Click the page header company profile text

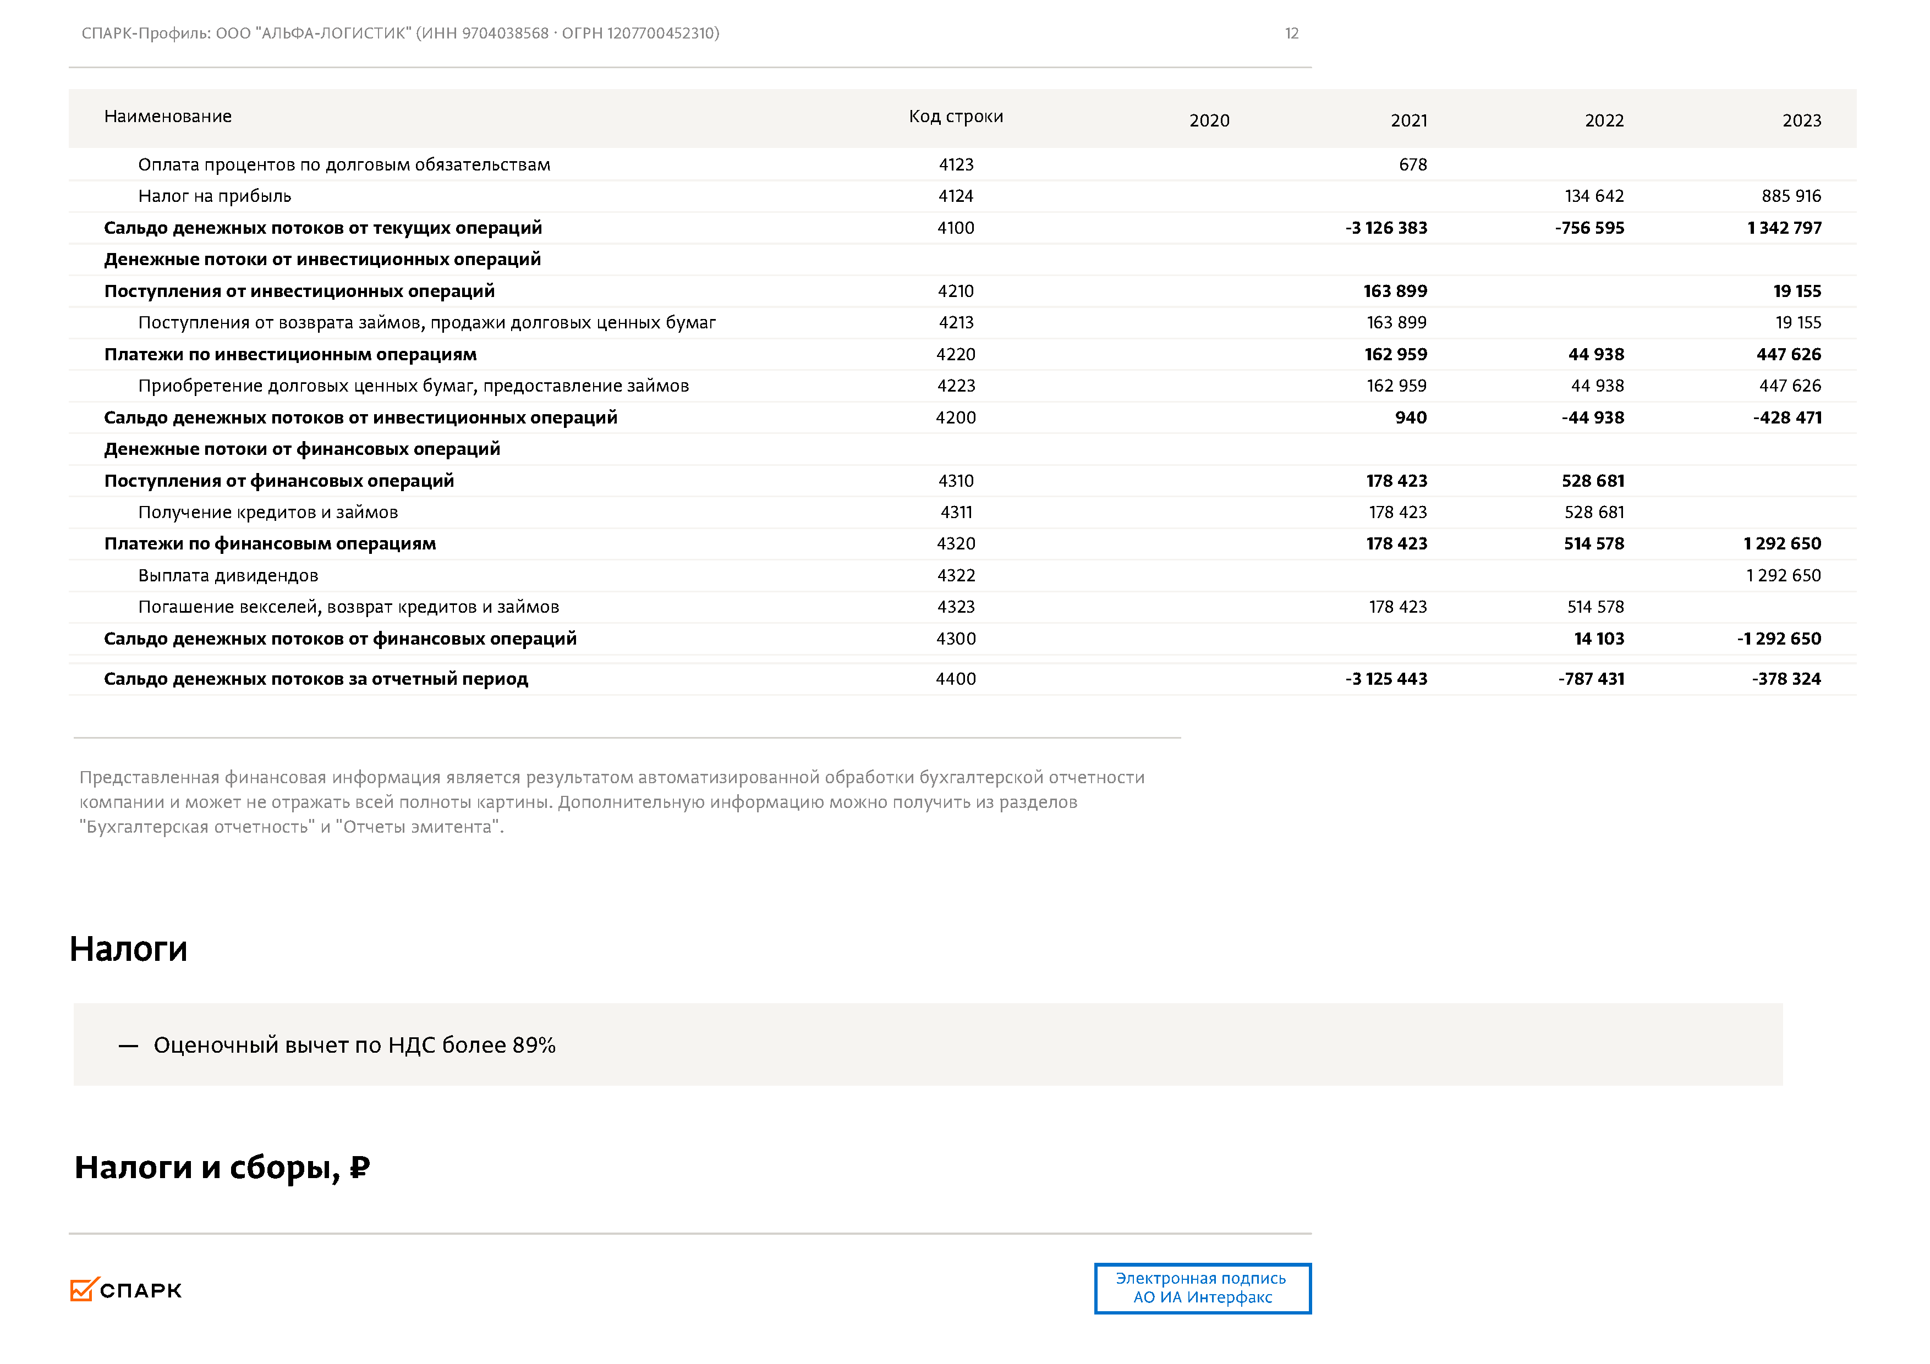tap(400, 34)
